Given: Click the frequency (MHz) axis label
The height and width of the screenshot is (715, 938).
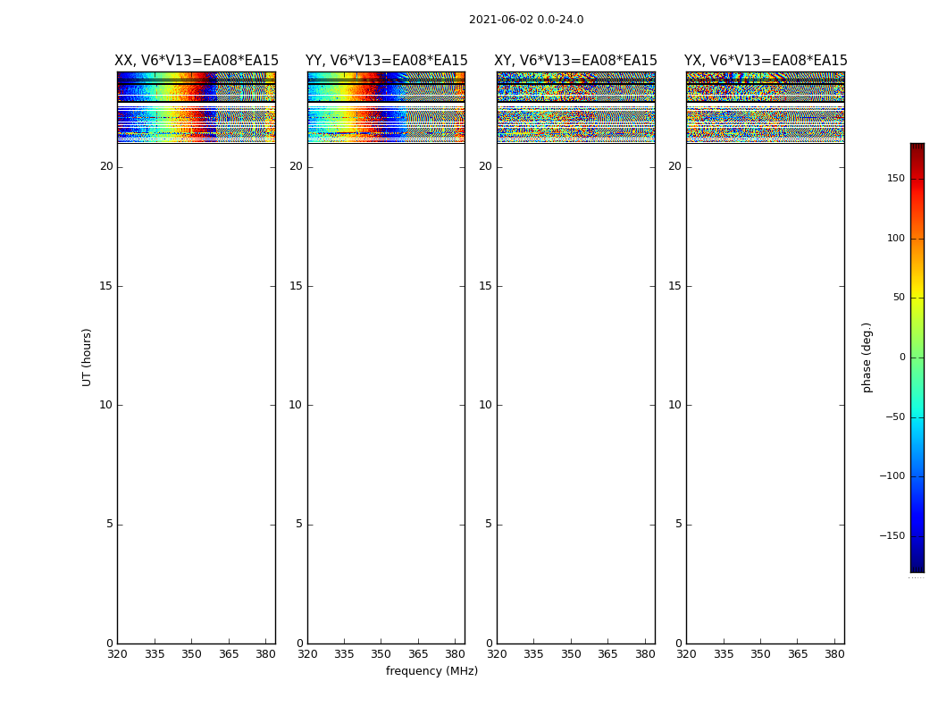Looking at the screenshot, I should [x=431, y=670].
